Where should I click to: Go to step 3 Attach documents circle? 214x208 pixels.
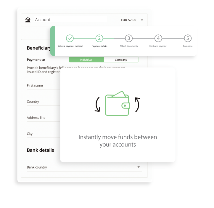[x=129, y=38]
